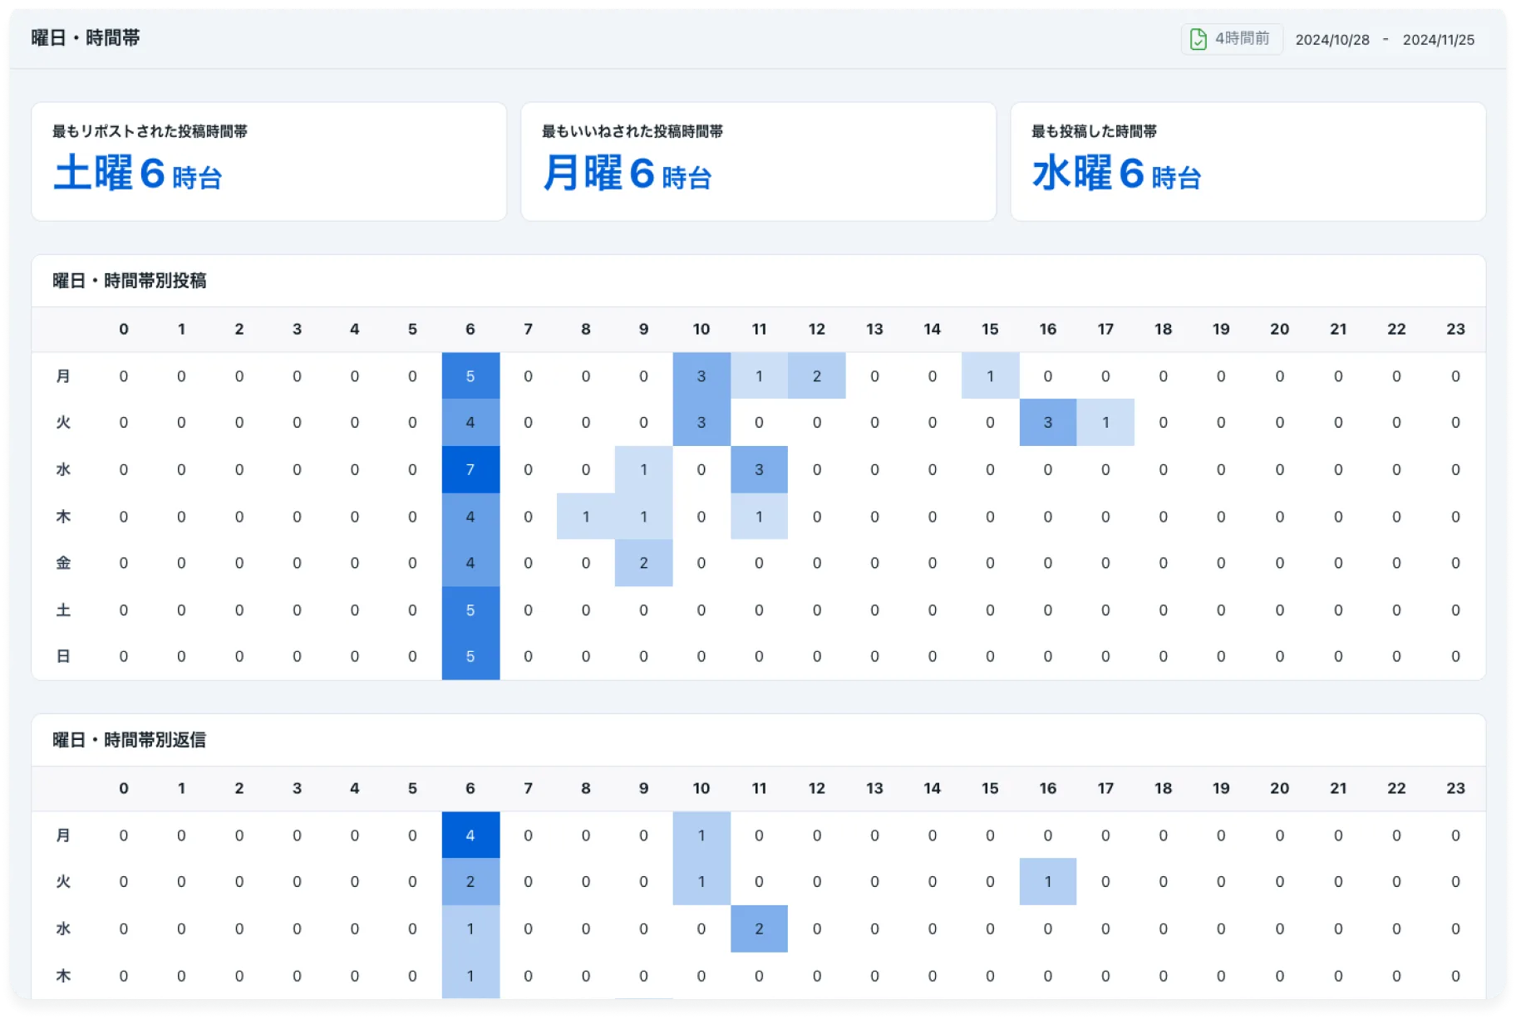The height and width of the screenshot is (1019, 1516).
Task: Select replies cell 水 hour 6 value 1
Action: click(x=470, y=929)
